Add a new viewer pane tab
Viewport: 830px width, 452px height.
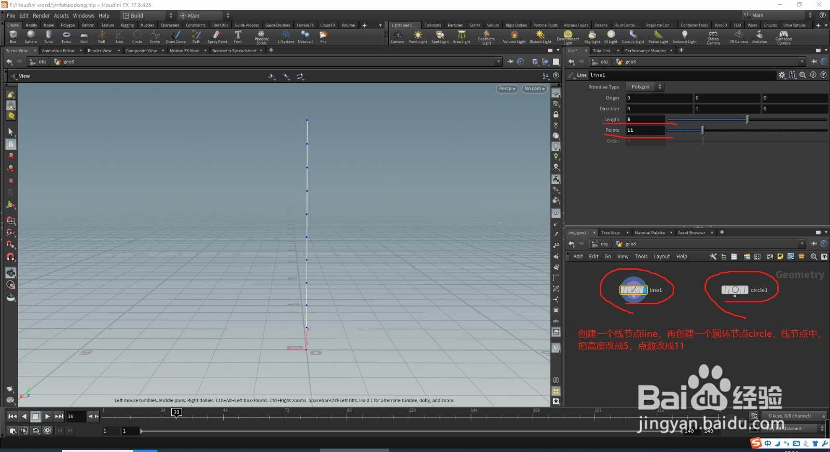(x=271, y=50)
